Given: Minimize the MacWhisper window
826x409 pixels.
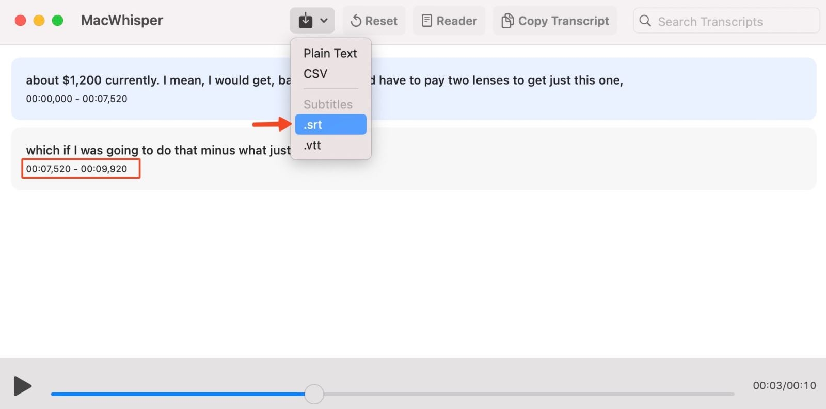Looking at the screenshot, I should coord(39,21).
